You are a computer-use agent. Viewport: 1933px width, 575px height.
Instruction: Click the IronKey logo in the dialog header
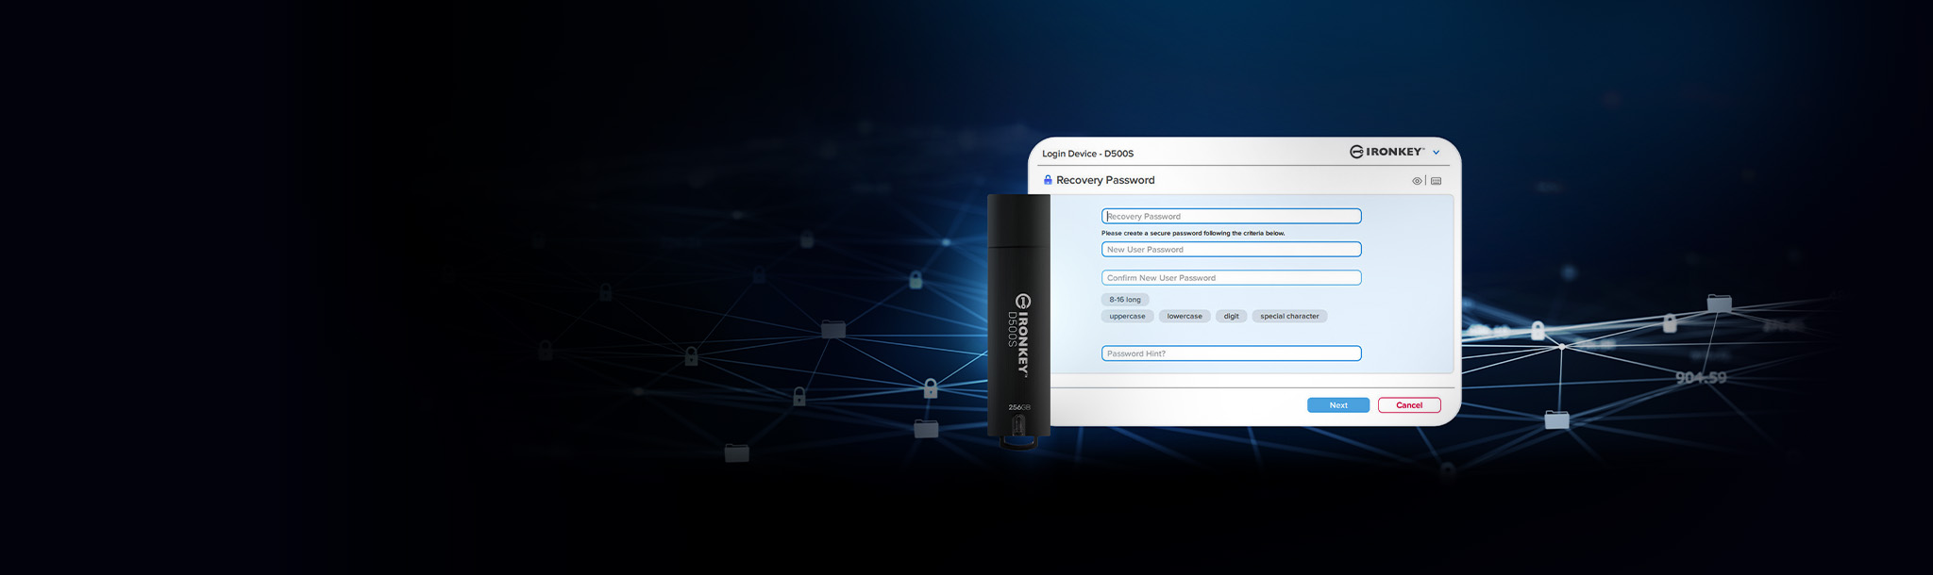(1387, 152)
